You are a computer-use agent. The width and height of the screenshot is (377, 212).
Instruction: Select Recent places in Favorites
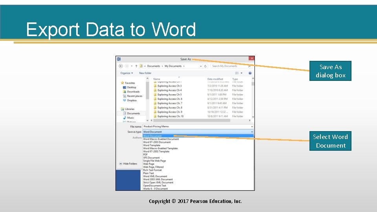(132, 96)
